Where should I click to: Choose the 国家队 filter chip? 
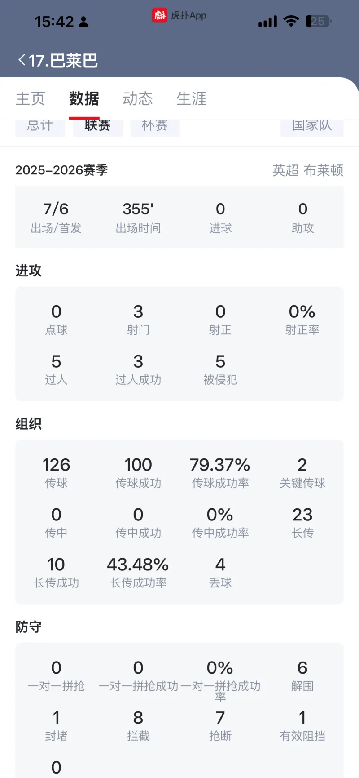(x=312, y=126)
